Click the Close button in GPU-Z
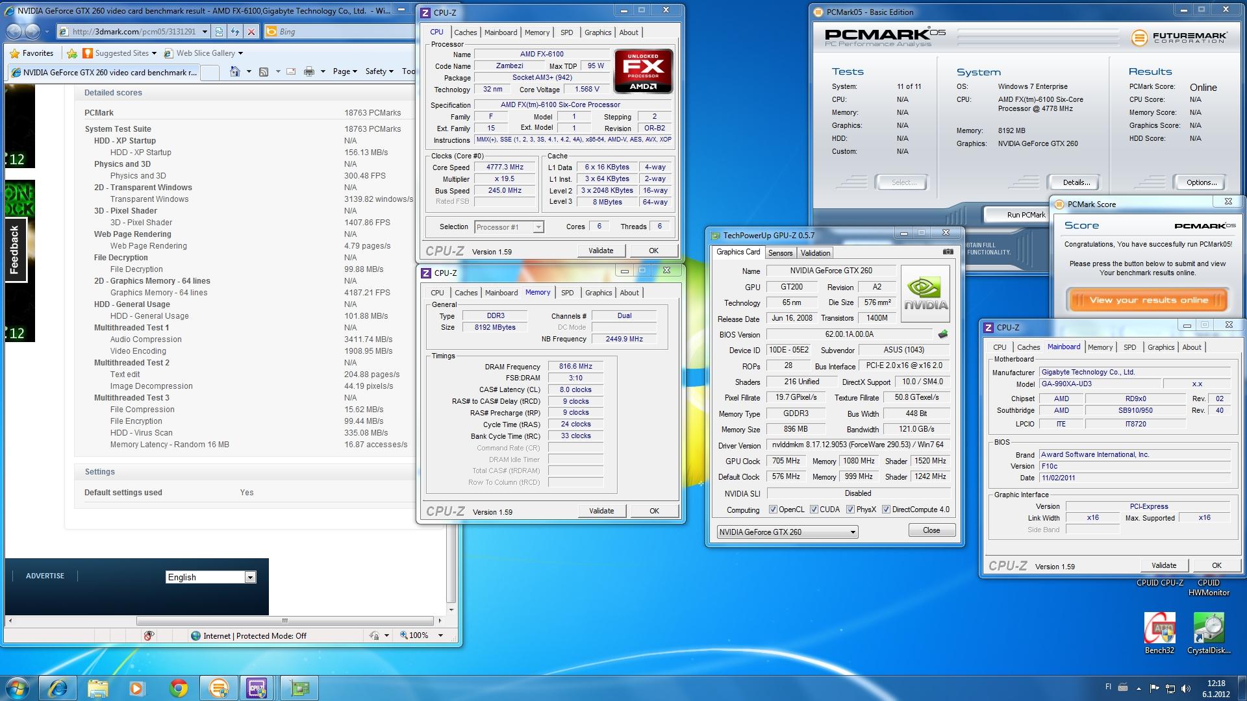 tap(931, 530)
